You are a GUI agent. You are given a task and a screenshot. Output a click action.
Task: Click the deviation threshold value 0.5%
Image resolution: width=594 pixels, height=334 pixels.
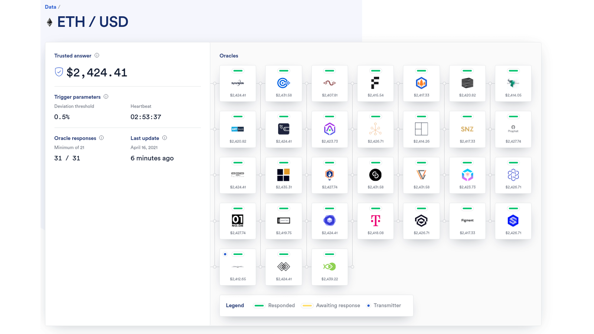point(62,117)
